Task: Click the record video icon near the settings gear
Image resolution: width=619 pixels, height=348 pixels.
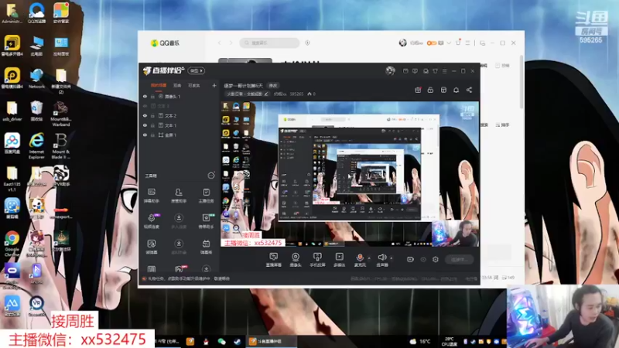Action: [410, 259]
